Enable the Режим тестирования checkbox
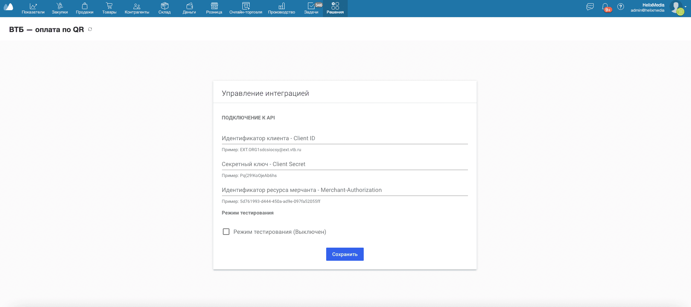The width and height of the screenshot is (691, 307). coord(226,232)
